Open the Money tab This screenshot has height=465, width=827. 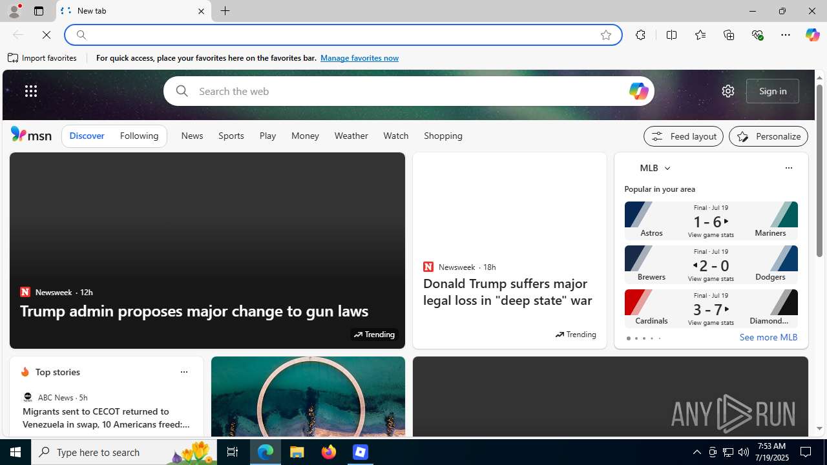[x=305, y=136]
